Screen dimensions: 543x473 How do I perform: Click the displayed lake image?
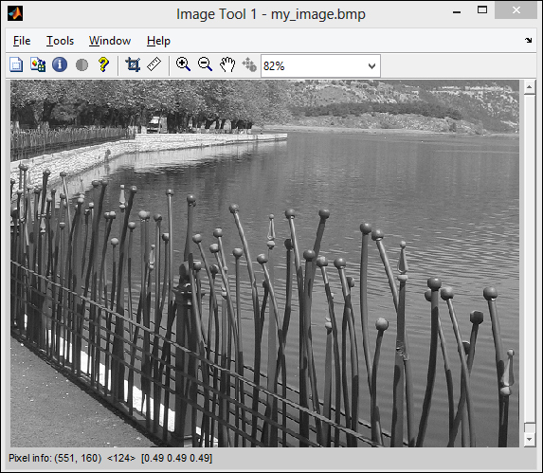click(x=264, y=264)
